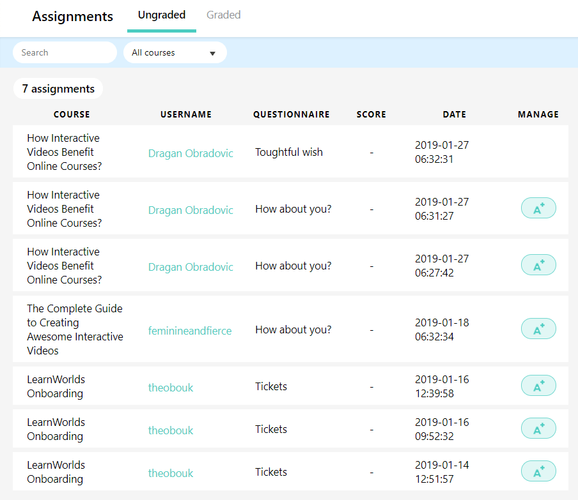Switch to the Graded tab

pyautogui.click(x=223, y=15)
